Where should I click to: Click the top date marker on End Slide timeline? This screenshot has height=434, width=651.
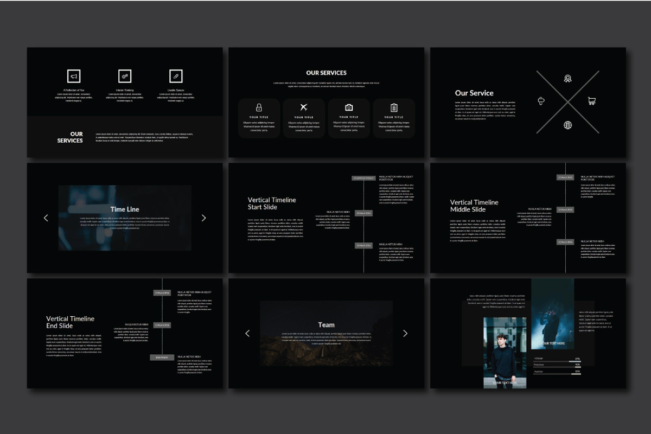pos(162,292)
